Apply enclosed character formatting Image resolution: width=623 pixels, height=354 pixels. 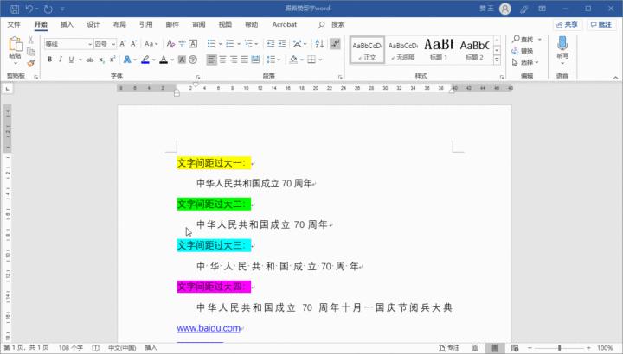coord(193,60)
